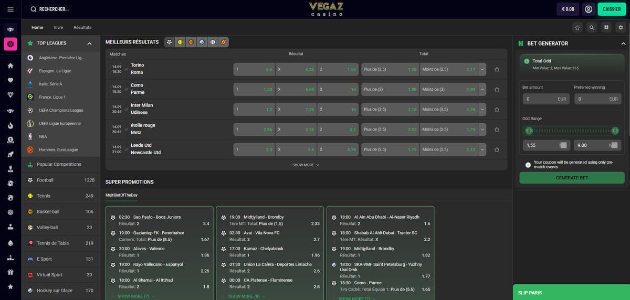
Task: Open the NBA league link
Action: pyautogui.click(x=60, y=136)
